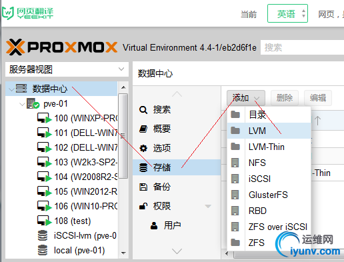Click the VM 106 WIN10 monitor icon
The image size is (344, 262).
44,206
